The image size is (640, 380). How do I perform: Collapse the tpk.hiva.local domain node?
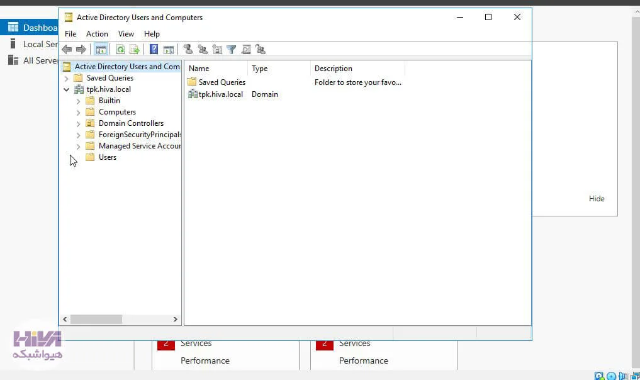(x=67, y=89)
